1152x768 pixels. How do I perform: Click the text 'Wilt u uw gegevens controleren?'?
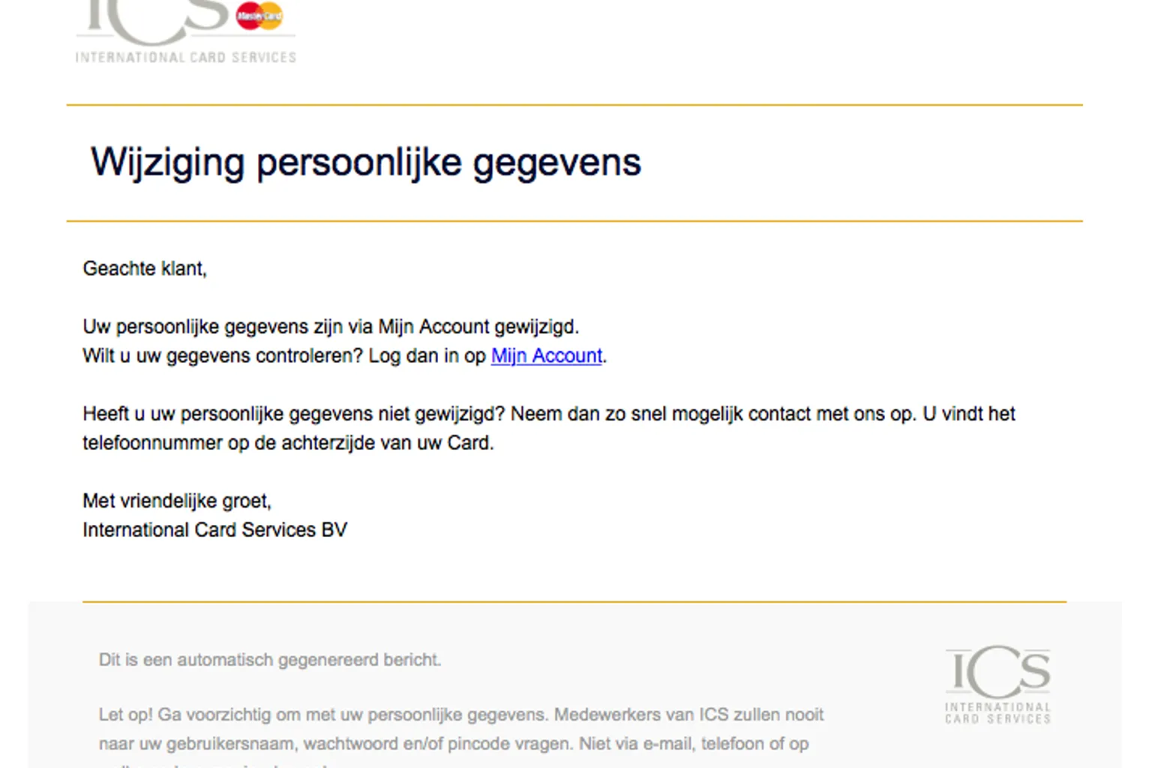pos(223,355)
